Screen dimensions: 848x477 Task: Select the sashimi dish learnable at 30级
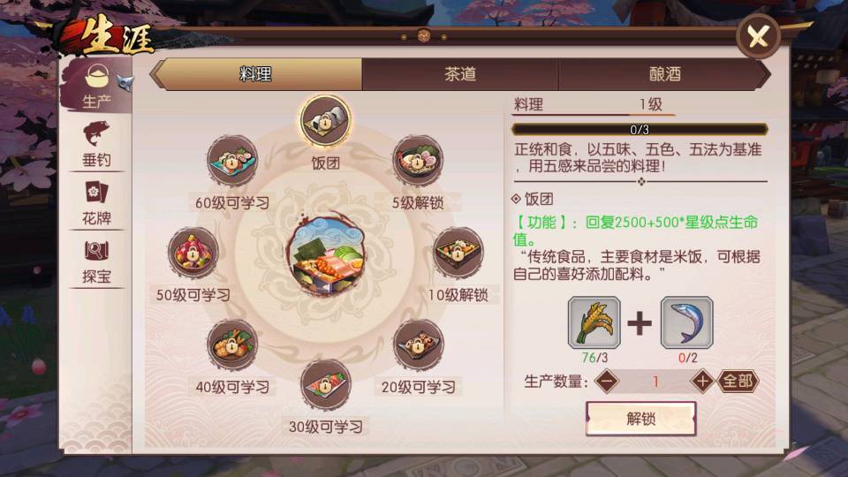click(325, 385)
